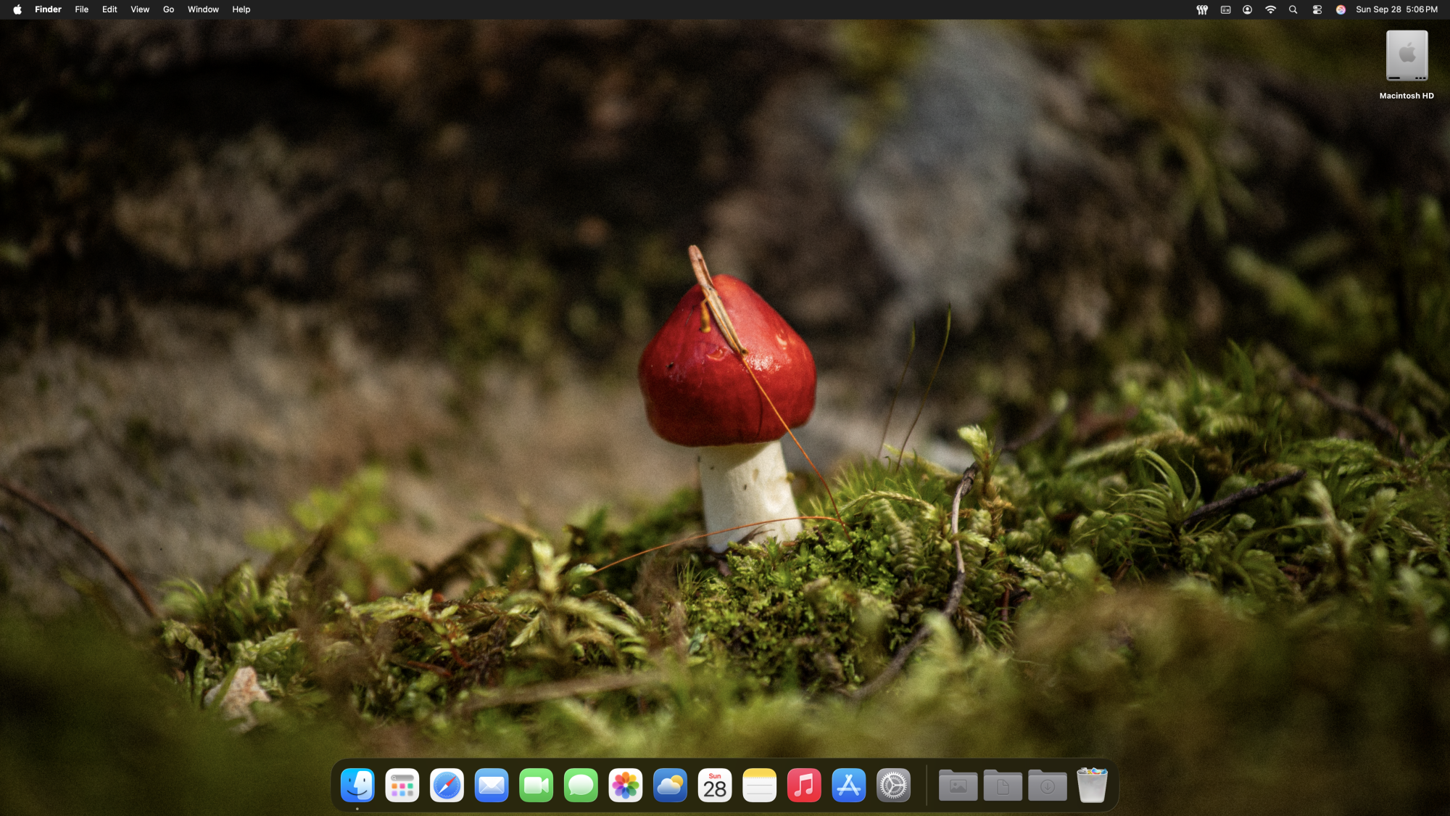Click the date and time display
This screenshot has height=816, width=1450.
pyautogui.click(x=1396, y=9)
